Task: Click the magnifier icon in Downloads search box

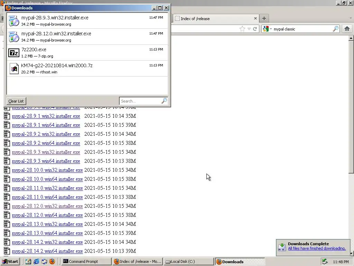Action: tap(164, 101)
